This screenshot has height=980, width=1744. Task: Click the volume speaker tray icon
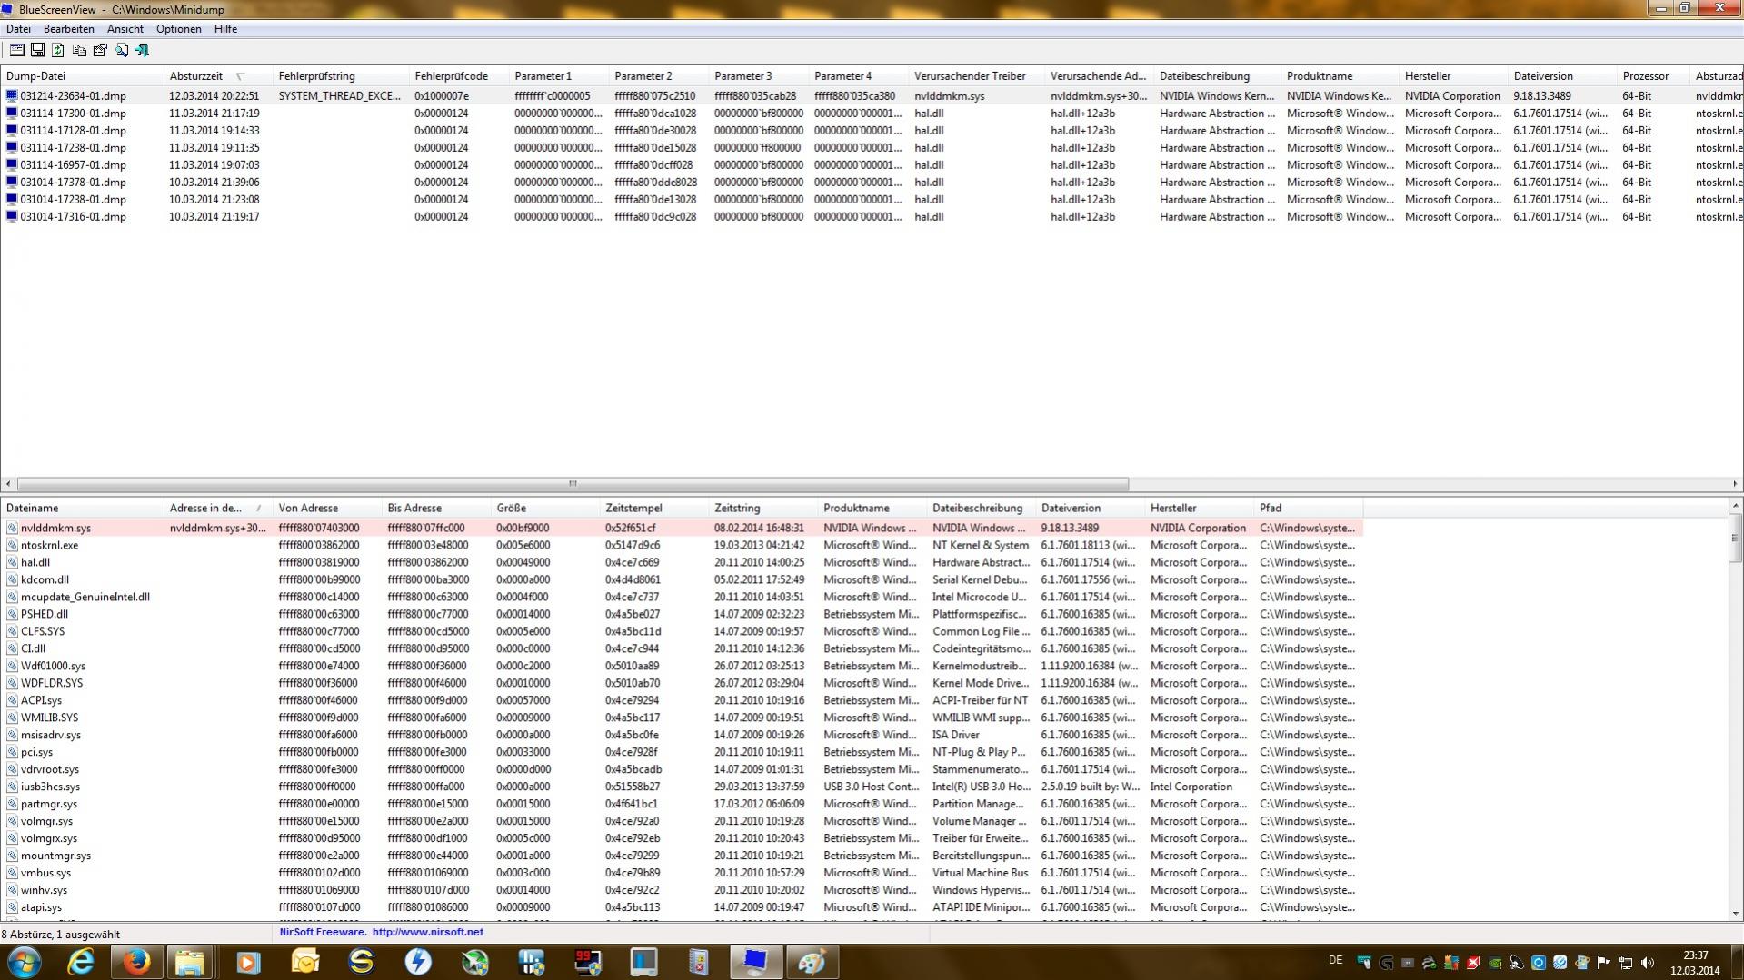point(1648,963)
